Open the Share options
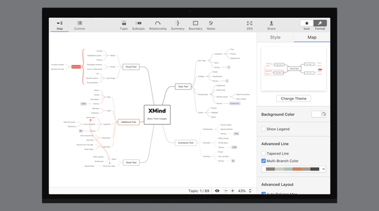379x211 pixels. (271, 25)
